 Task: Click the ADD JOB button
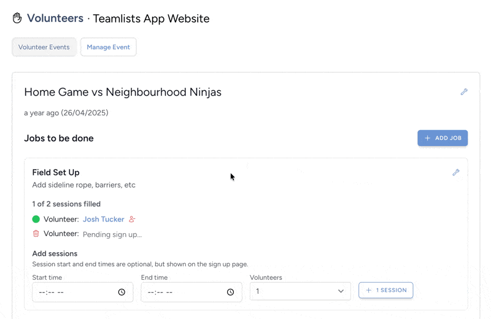click(x=443, y=138)
